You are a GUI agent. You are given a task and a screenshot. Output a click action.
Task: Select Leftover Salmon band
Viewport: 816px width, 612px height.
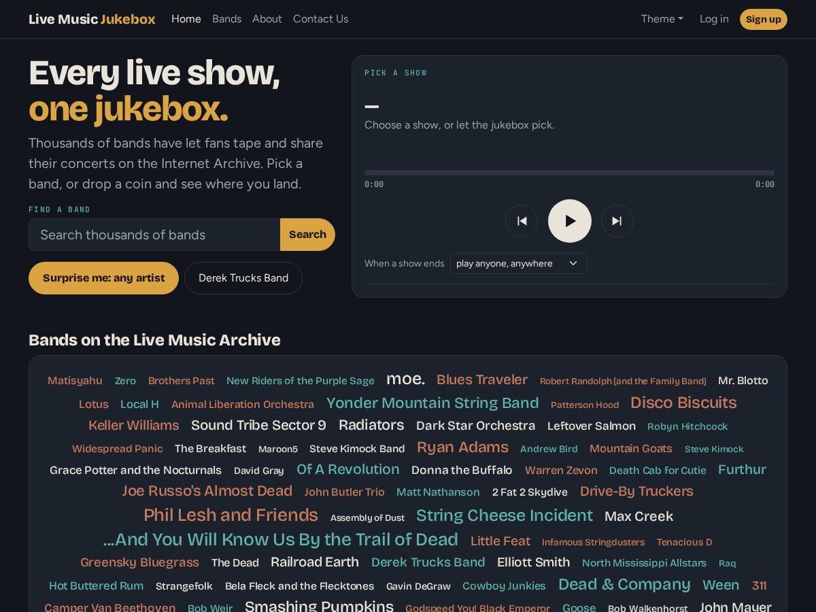[x=592, y=426]
